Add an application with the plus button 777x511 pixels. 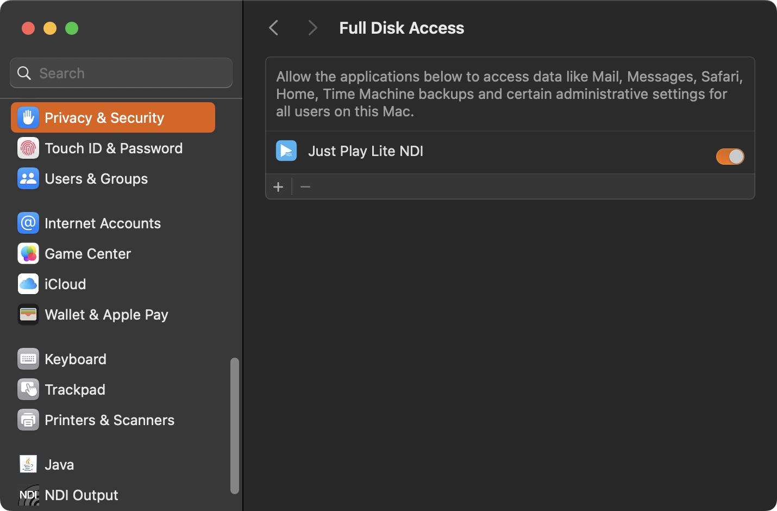click(x=278, y=187)
